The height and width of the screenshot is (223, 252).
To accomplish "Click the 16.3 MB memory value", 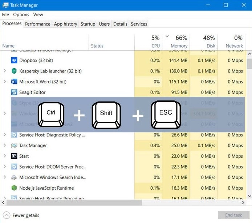I will 179,188.
